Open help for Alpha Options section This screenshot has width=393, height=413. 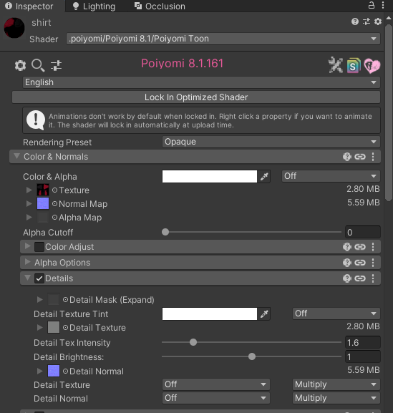[347, 263]
